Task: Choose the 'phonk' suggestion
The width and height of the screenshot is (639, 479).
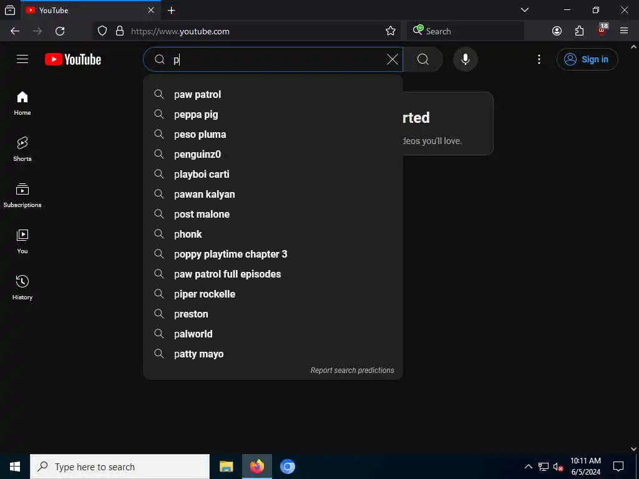Action: tap(273, 235)
